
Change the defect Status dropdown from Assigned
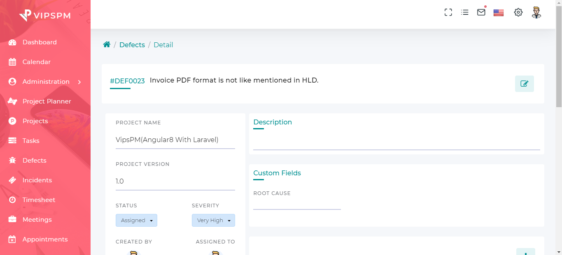pyautogui.click(x=136, y=220)
